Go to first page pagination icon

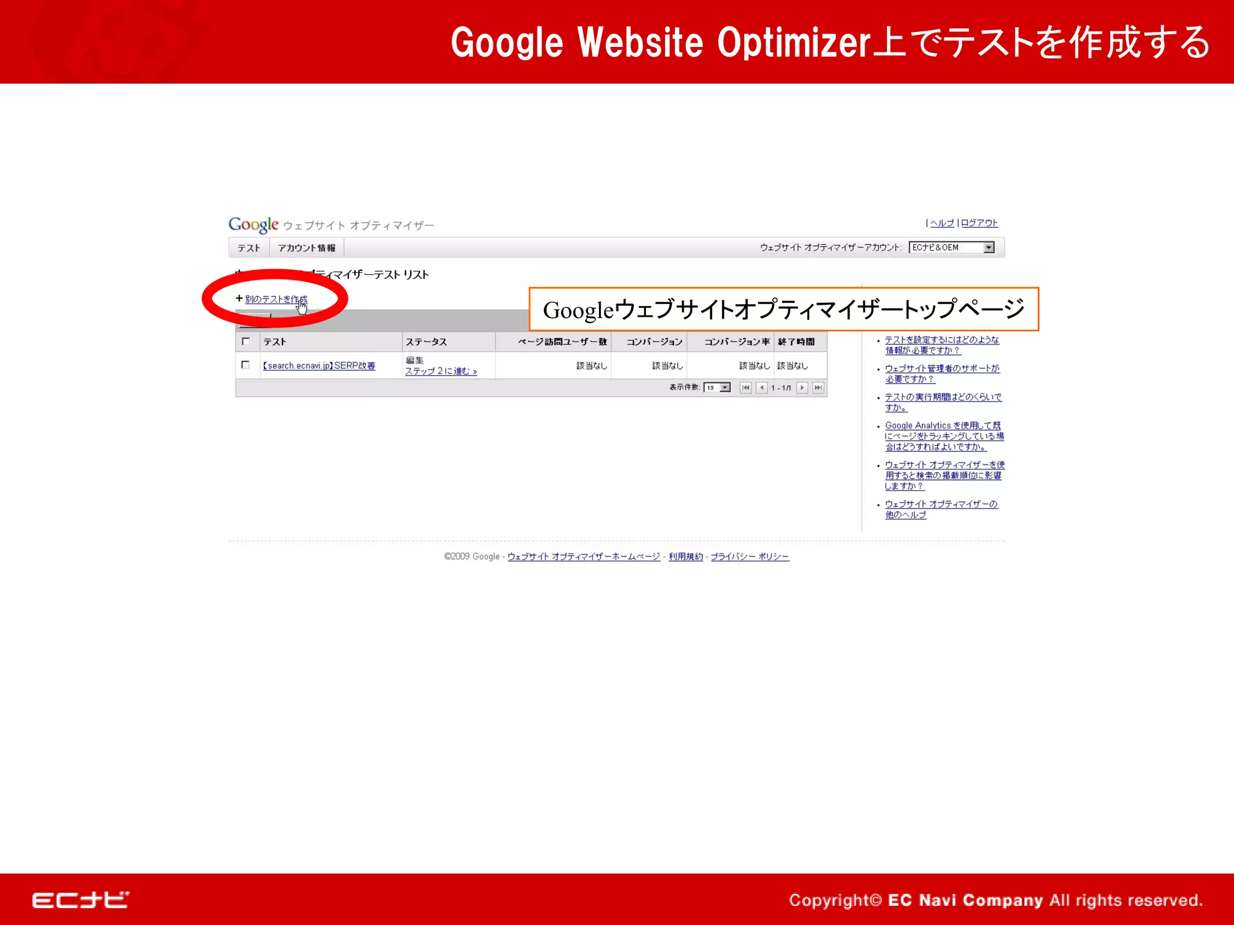click(745, 388)
